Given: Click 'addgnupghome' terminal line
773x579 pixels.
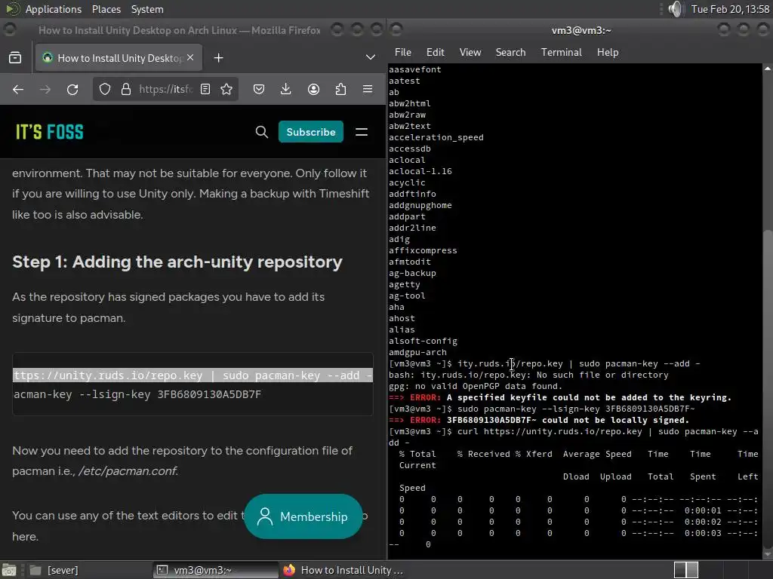Looking at the screenshot, I should [420, 205].
